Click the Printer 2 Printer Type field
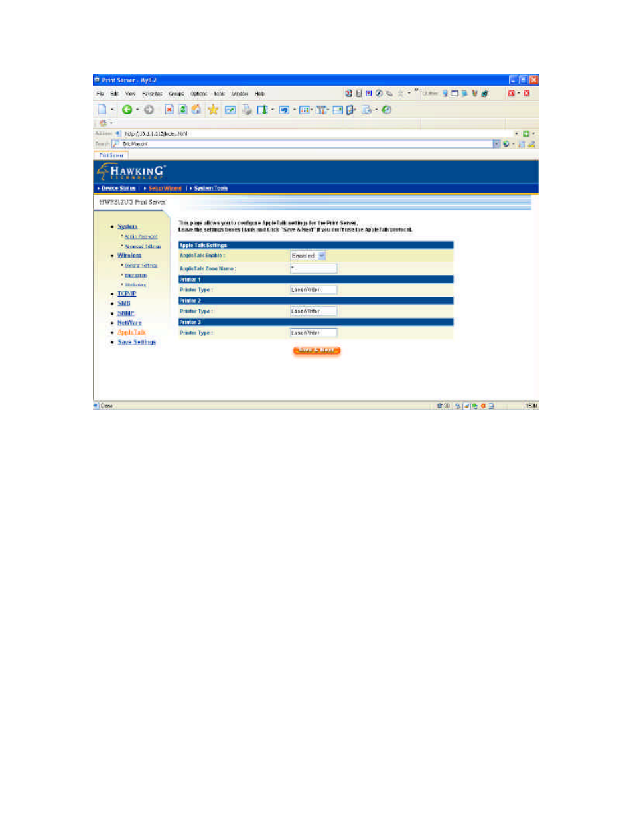Viewport: 633px width, 820px height. click(x=314, y=311)
